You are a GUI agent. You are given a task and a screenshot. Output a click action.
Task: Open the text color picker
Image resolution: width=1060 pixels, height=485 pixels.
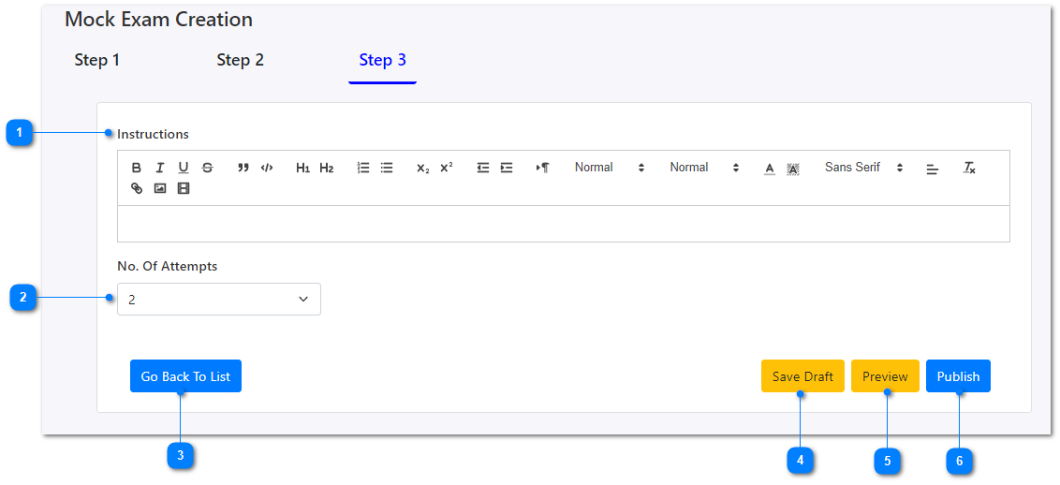click(770, 169)
